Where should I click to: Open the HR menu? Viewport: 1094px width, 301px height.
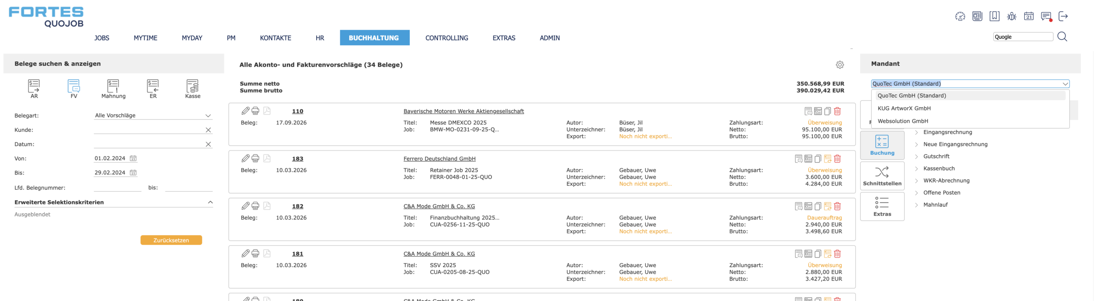pos(320,38)
